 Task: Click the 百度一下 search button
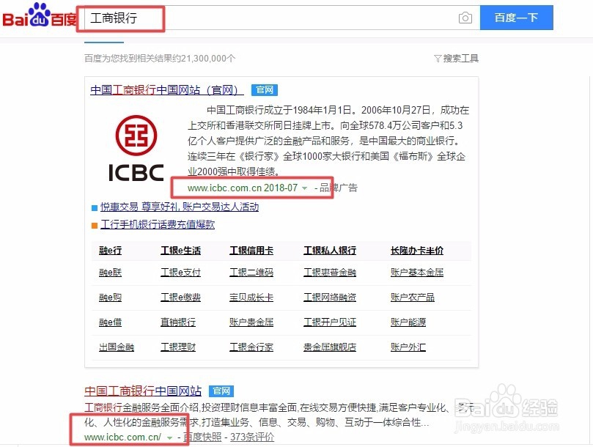click(x=516, y=18)
